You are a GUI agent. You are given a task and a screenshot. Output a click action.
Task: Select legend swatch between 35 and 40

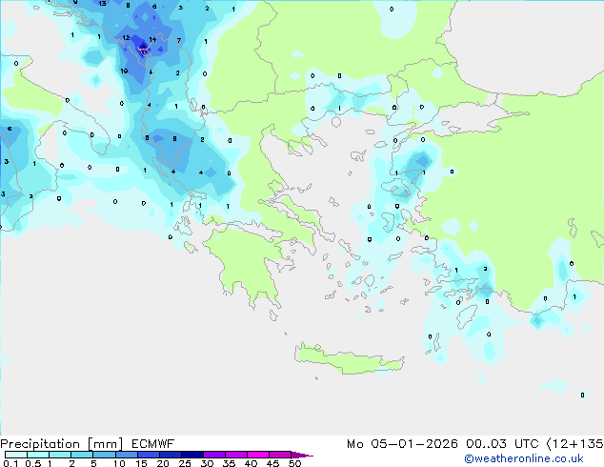pyautogui.click(x=235, y=455)
